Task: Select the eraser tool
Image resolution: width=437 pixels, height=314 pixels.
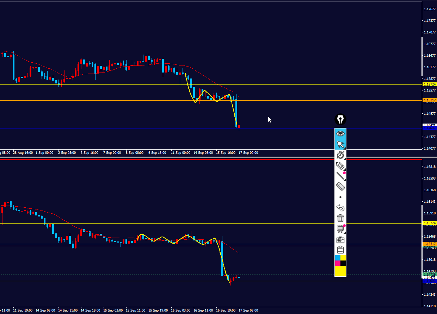Action: click(x=340, y=187)
